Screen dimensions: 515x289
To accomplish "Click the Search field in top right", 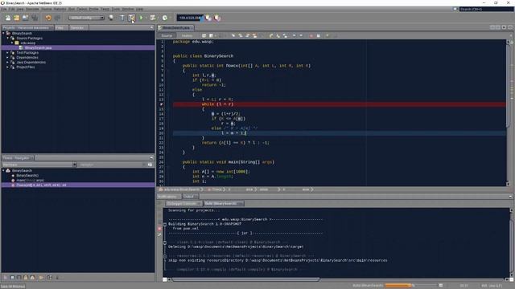I will tap(486, 9).
